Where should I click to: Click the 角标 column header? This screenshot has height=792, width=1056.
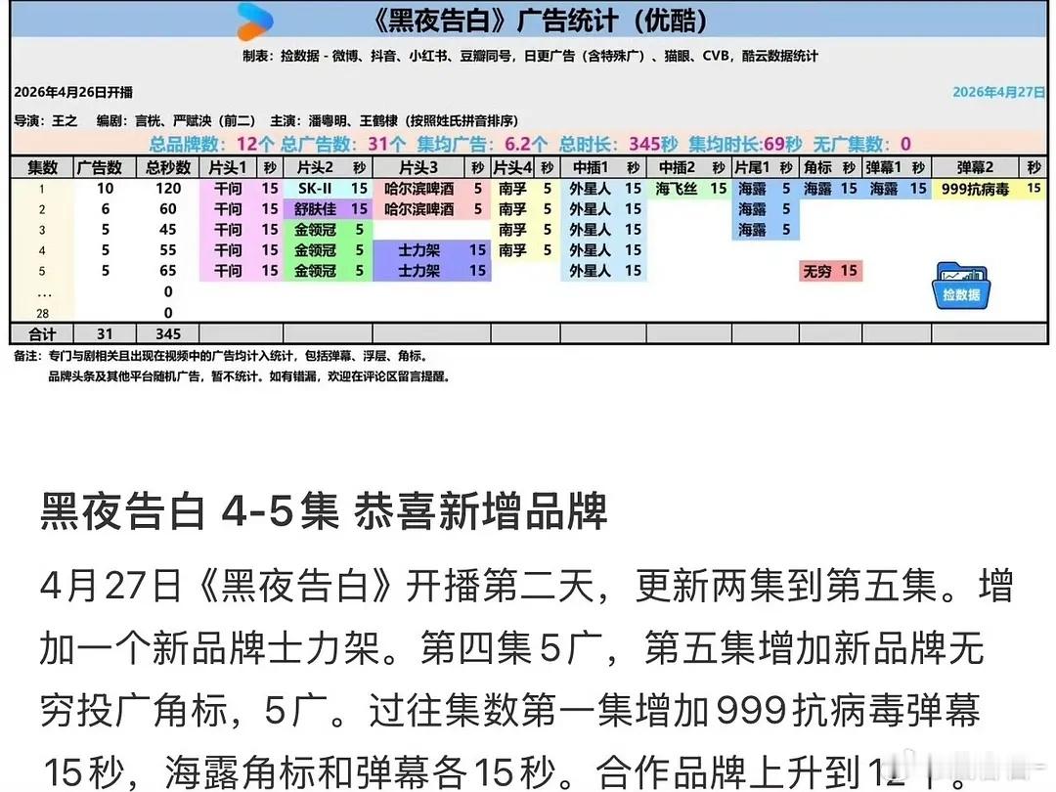(817, 167)
